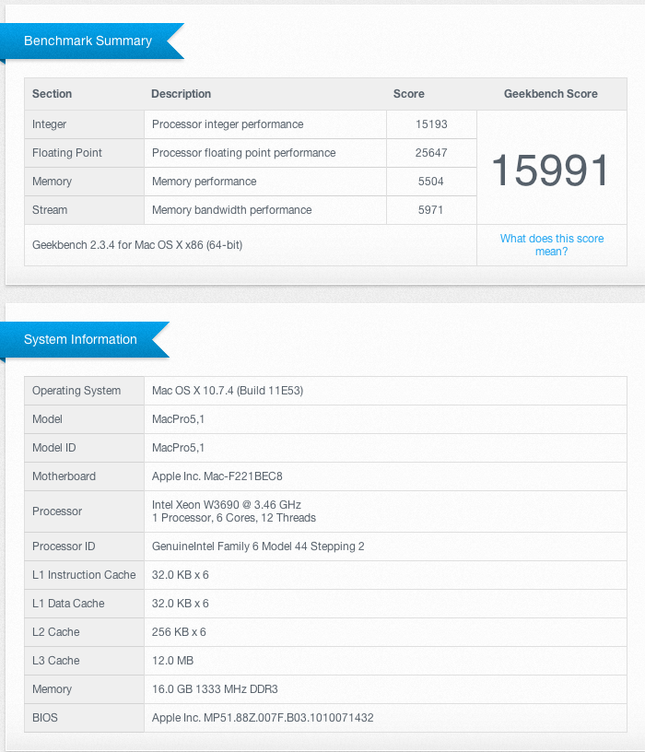Click the Benchmark Summary banner heading

88,41
